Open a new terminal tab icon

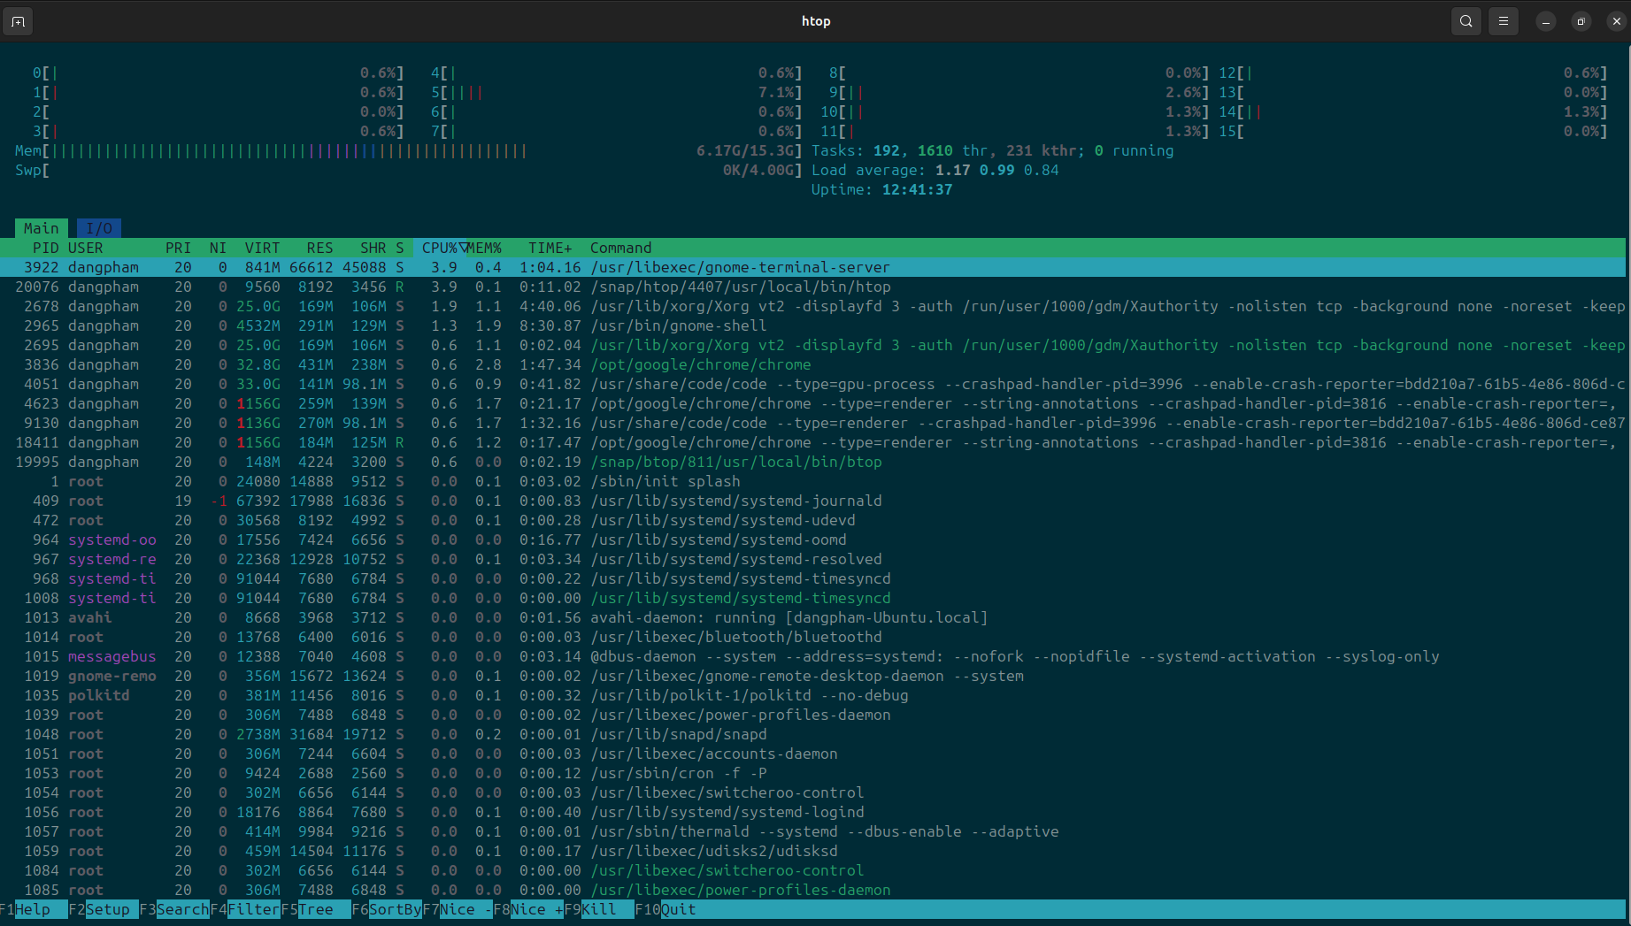click(18, 21)
